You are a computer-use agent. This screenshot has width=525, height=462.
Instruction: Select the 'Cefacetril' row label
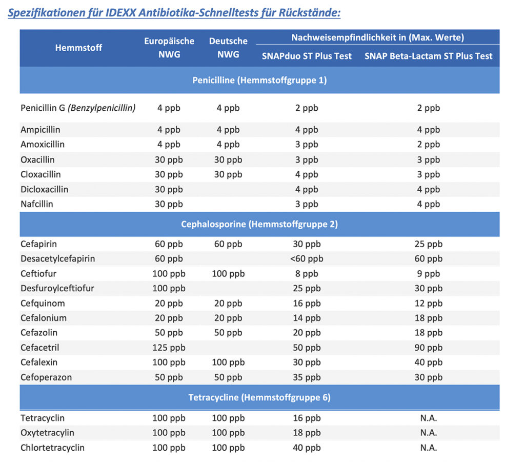[x=39, y=348]
